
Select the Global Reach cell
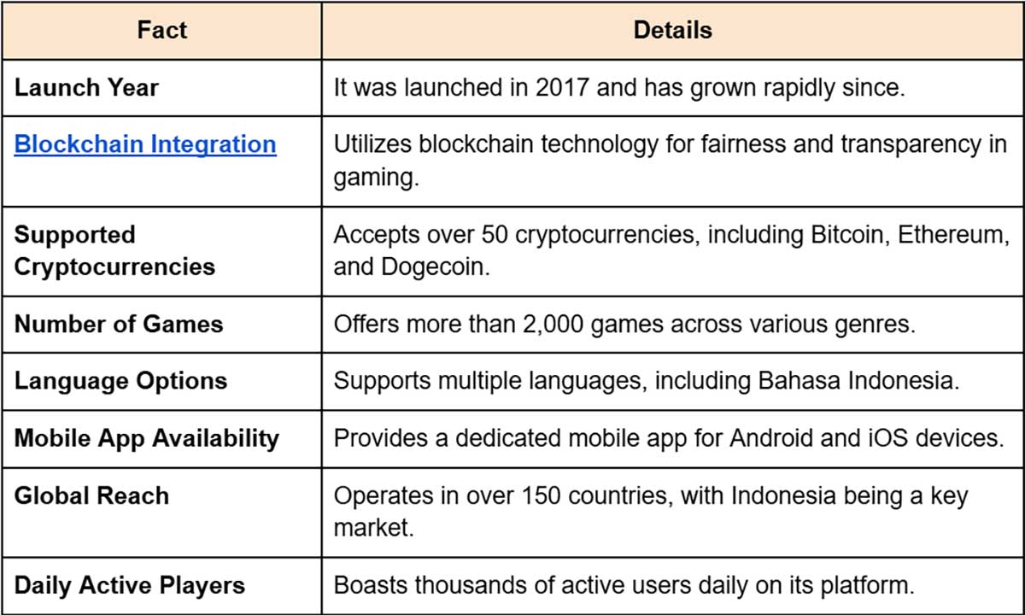point(161,512)
